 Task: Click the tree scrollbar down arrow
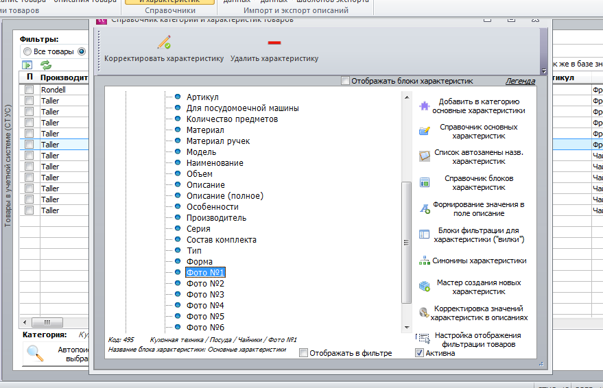pos(407,327)
